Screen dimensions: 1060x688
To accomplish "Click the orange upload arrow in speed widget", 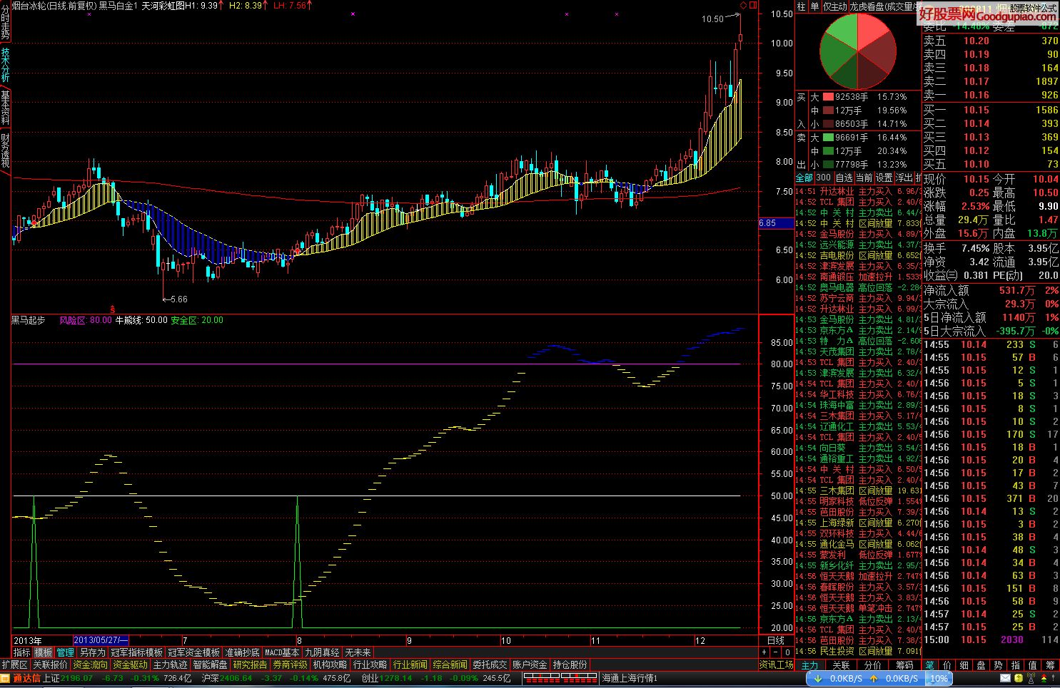I will point(874,679).
